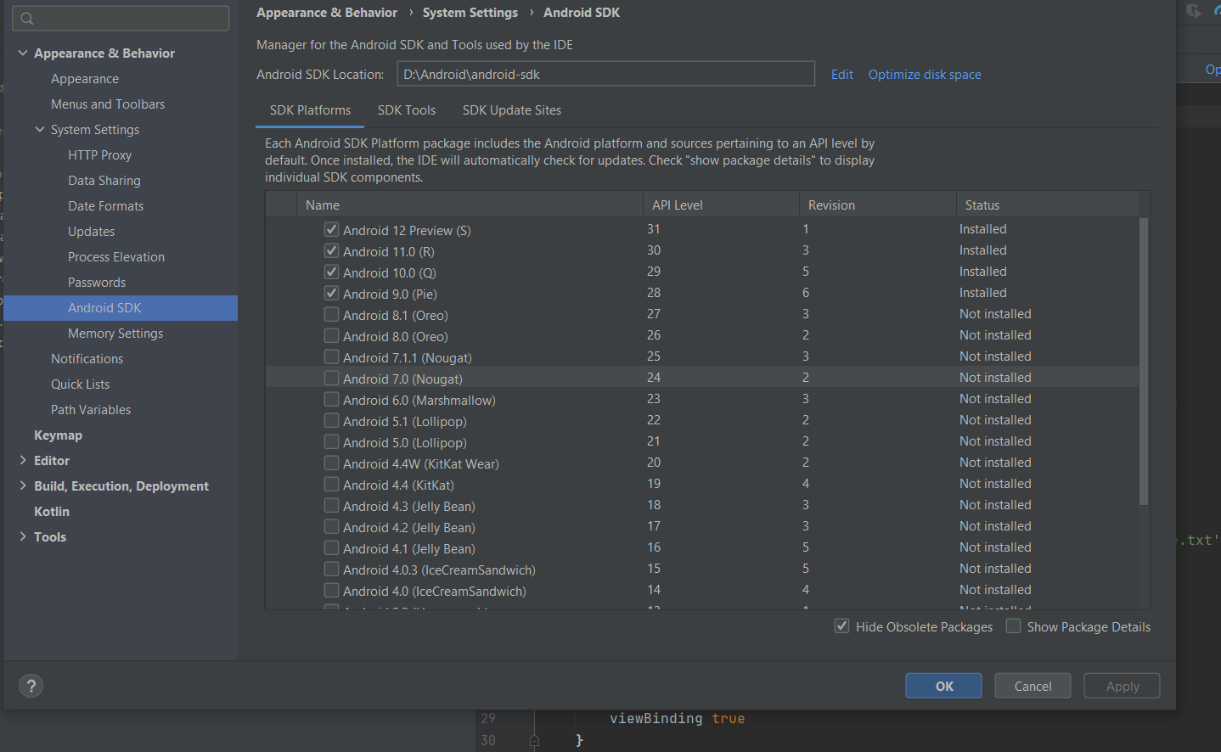
Task: Switch to the SDK Tools tab
Action: (x=407, y=110)
